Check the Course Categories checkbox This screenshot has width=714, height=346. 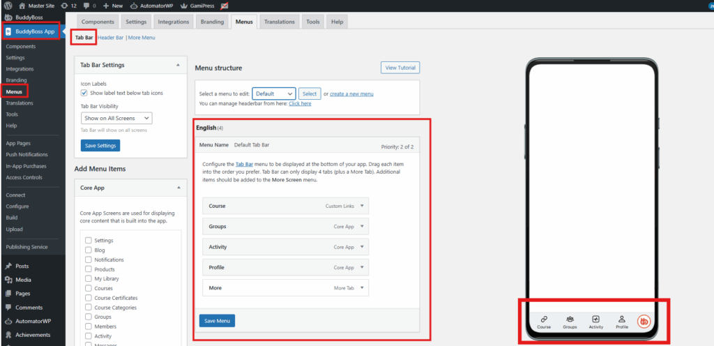89,308
